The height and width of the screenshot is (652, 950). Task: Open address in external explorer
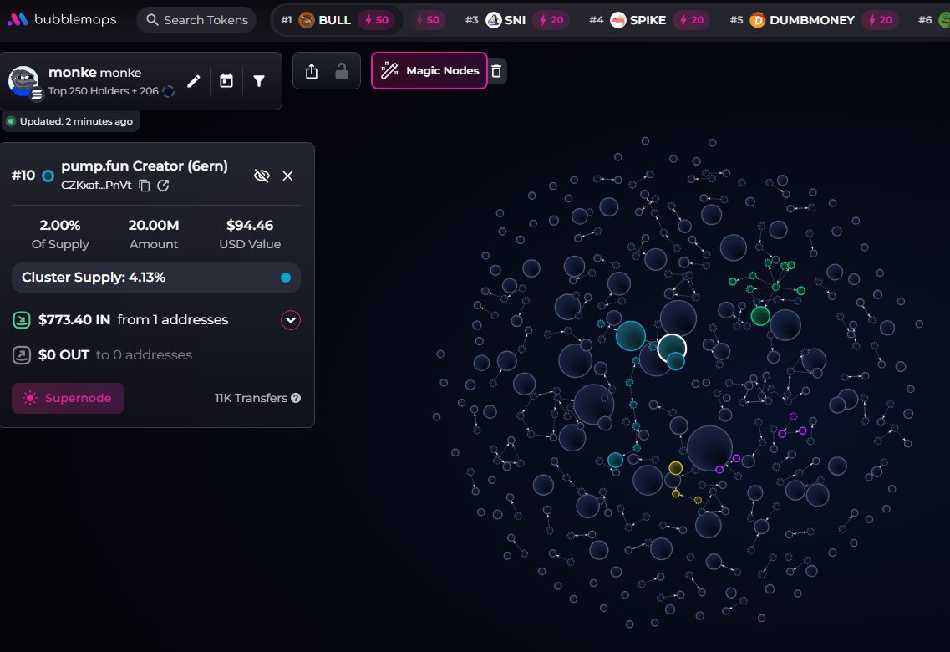point(163,186)
